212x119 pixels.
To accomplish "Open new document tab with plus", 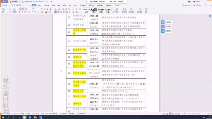I will point(52,2).
